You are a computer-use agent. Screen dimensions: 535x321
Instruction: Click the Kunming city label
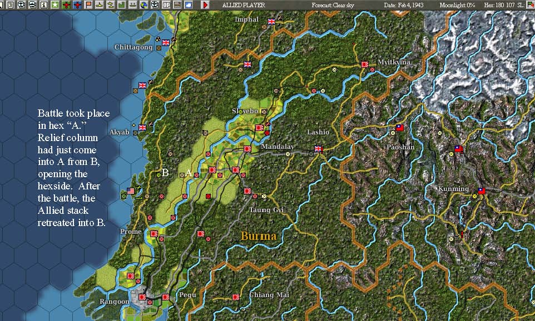click(x=453, y=189)
